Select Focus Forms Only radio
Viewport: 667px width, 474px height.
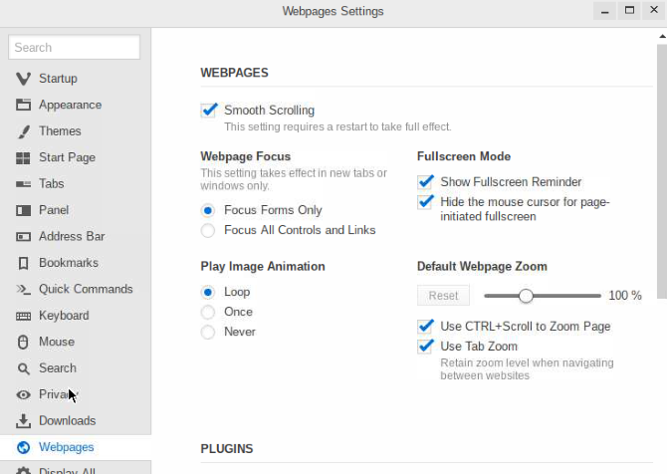208,210
